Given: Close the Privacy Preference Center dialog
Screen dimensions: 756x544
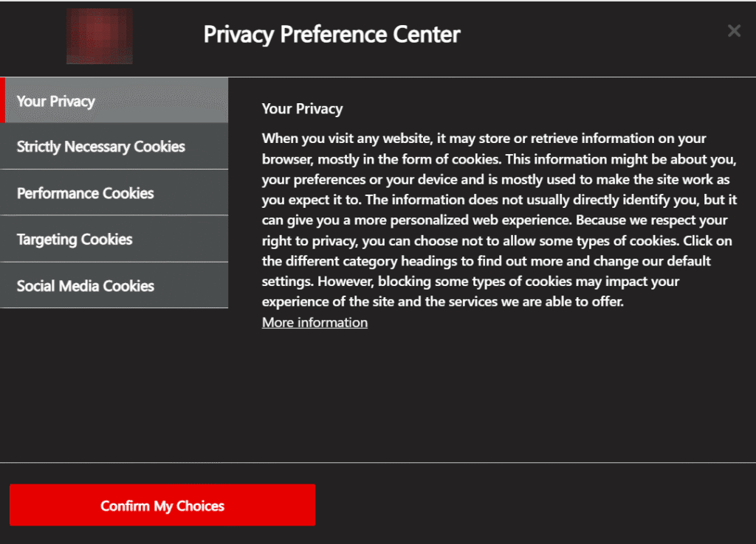Looking at the screenshot, I should point(734,31).
